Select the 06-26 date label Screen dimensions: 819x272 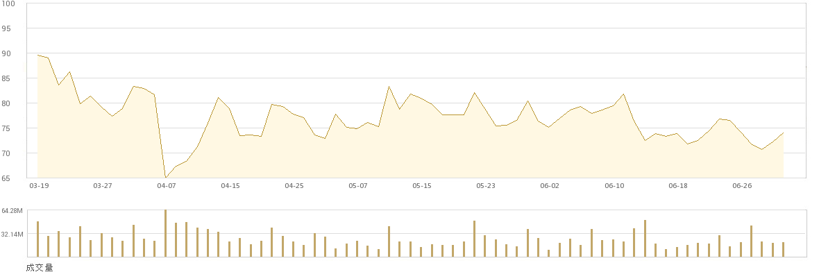[x=742, y=185]
